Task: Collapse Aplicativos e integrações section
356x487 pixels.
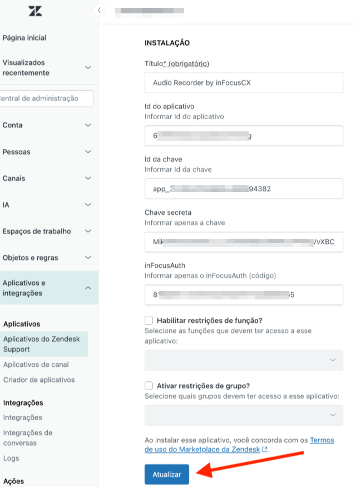Action: pyautogui.click(x=88, y=288)
